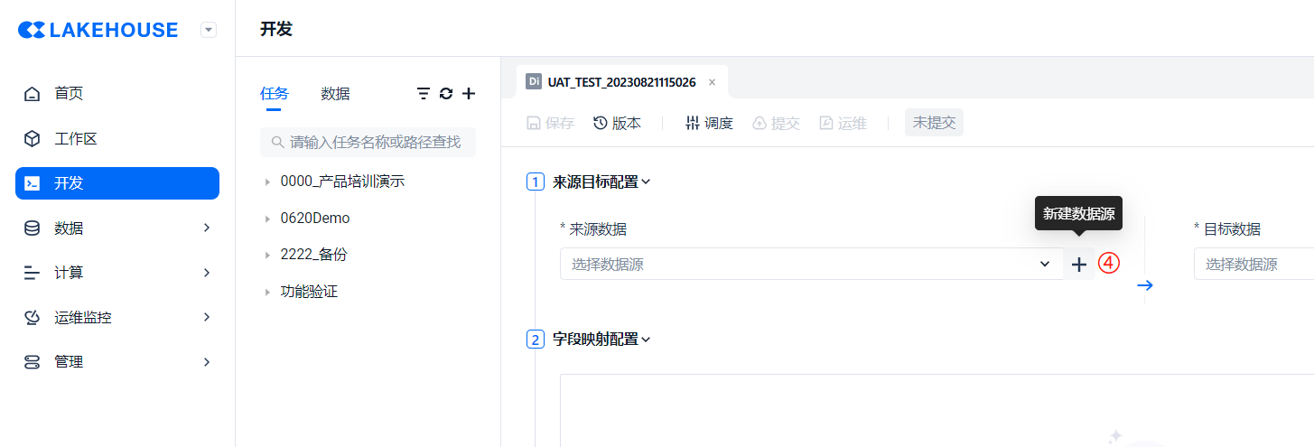Switch to the 任务 tab

[x=274, y=94]
